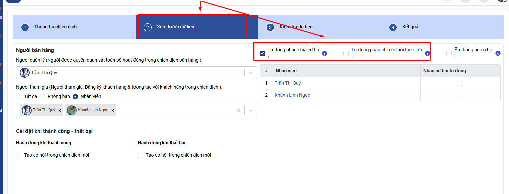509x194 pixels.
Task: Select the Phòng ban radio option
Action: point(42,97)
